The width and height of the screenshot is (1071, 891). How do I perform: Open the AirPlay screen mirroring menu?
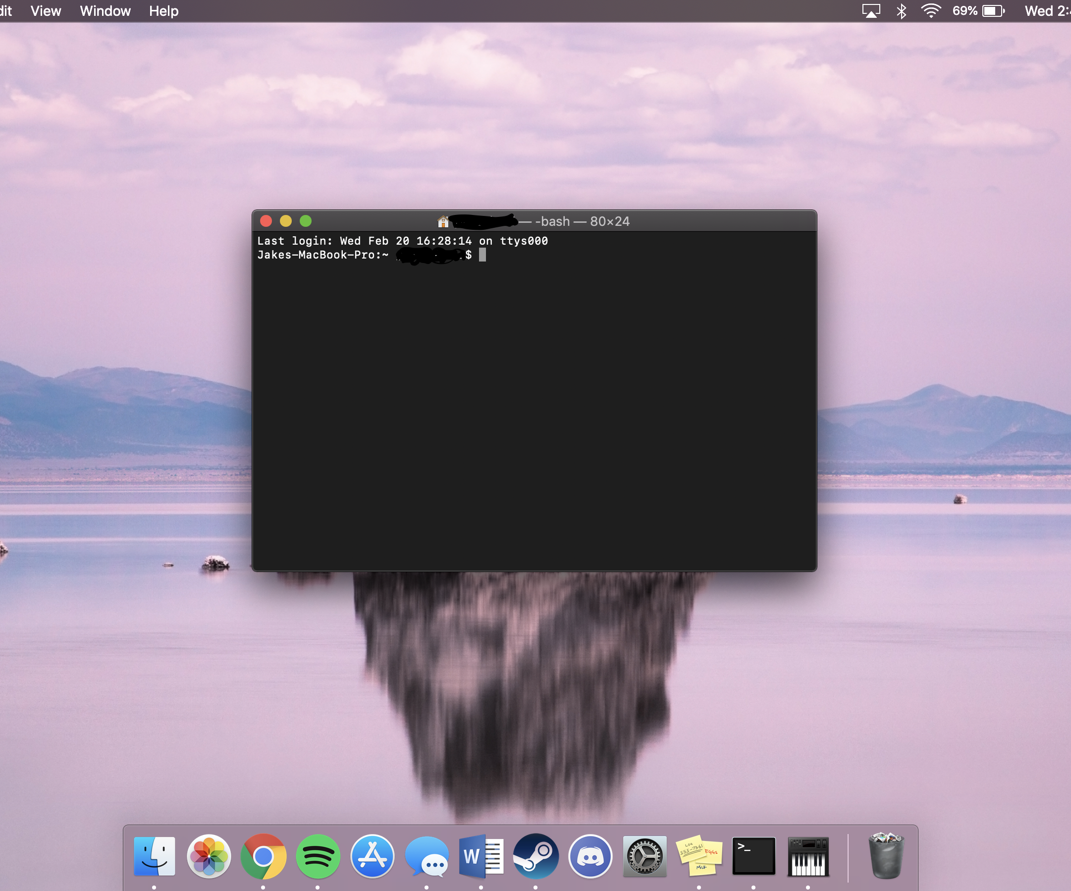[872, 10]
